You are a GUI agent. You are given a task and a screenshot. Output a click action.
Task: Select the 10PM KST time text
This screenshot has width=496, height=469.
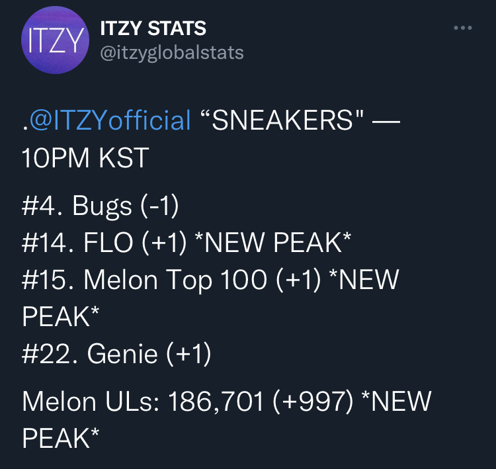click(85, 158)
